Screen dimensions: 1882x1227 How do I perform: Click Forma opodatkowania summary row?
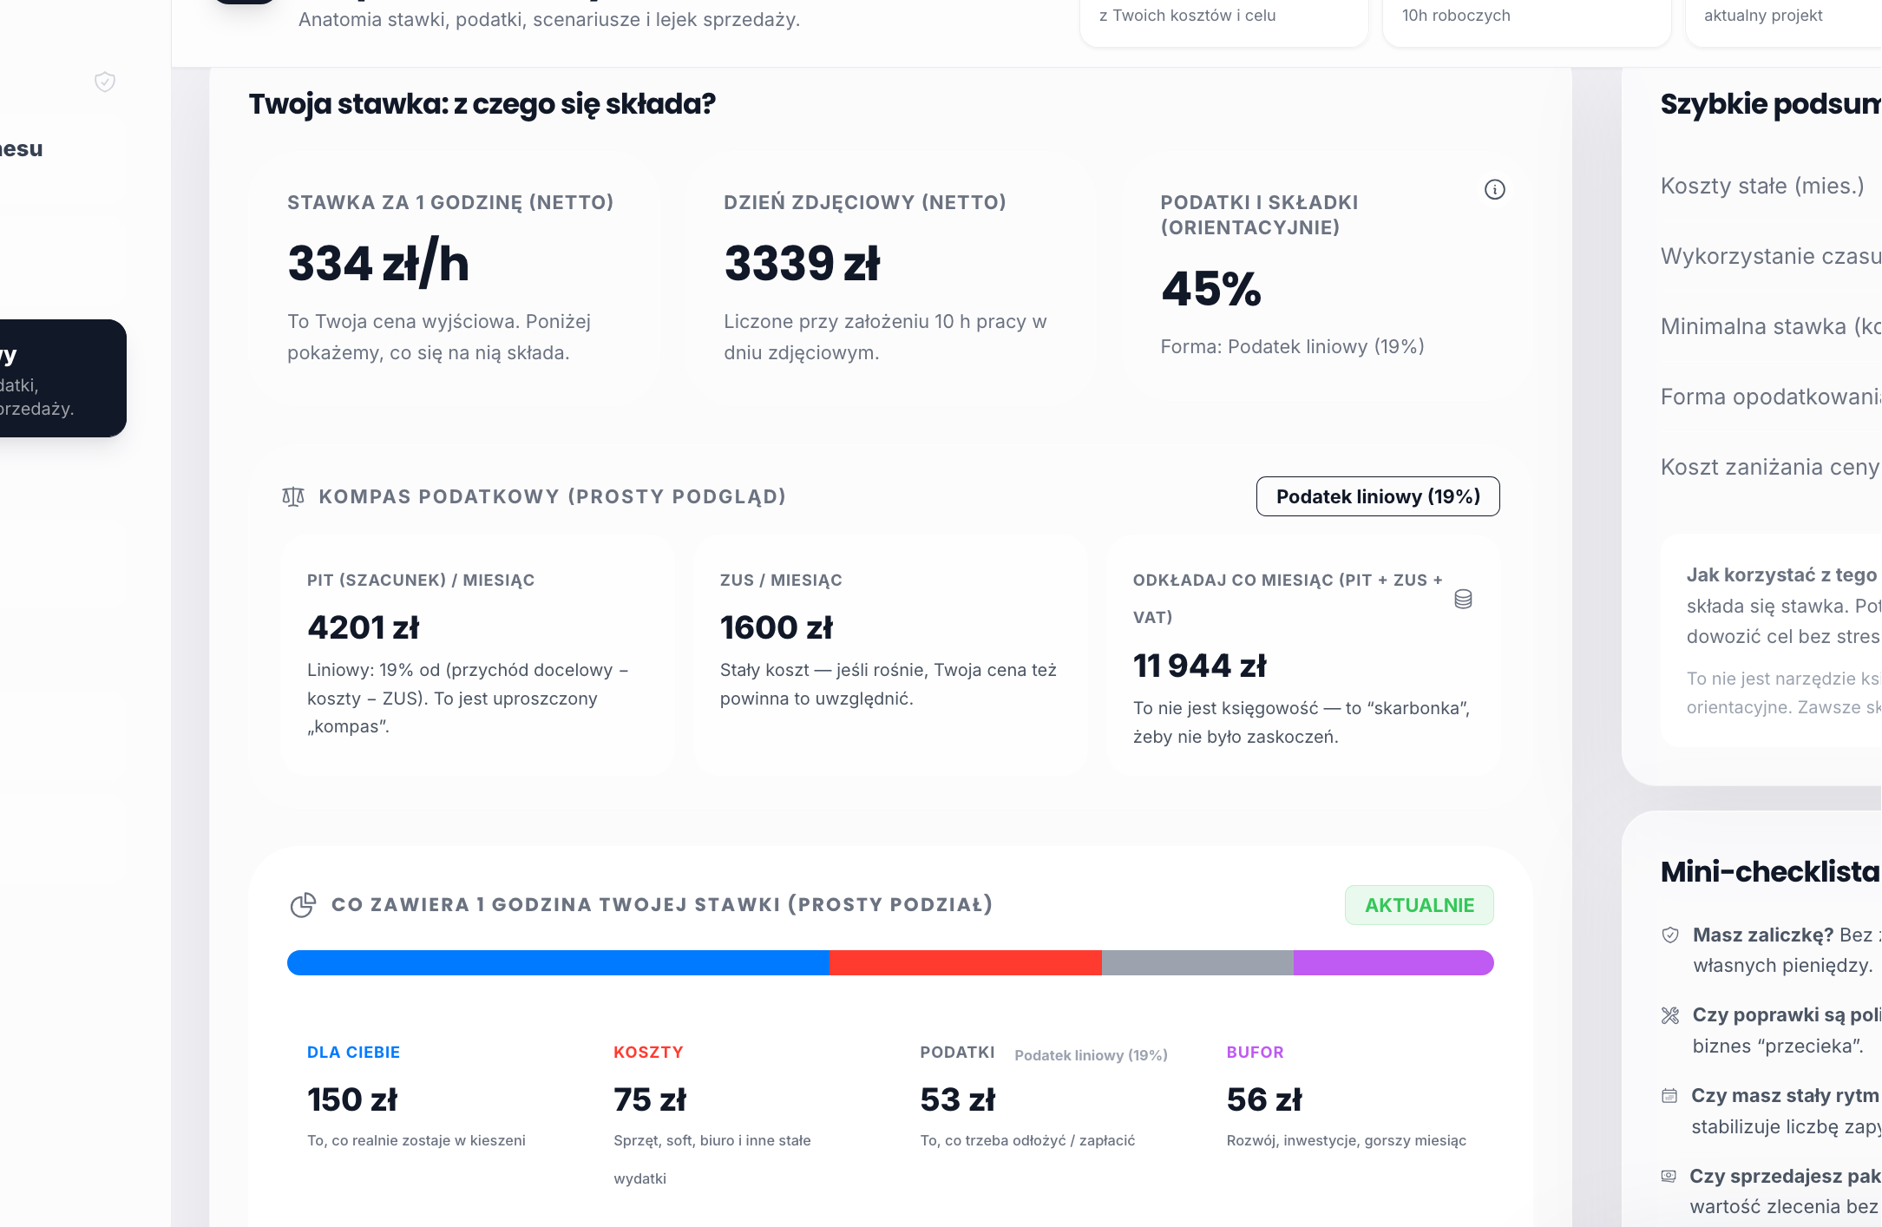pyautogui.click(x=1771, y=397)
